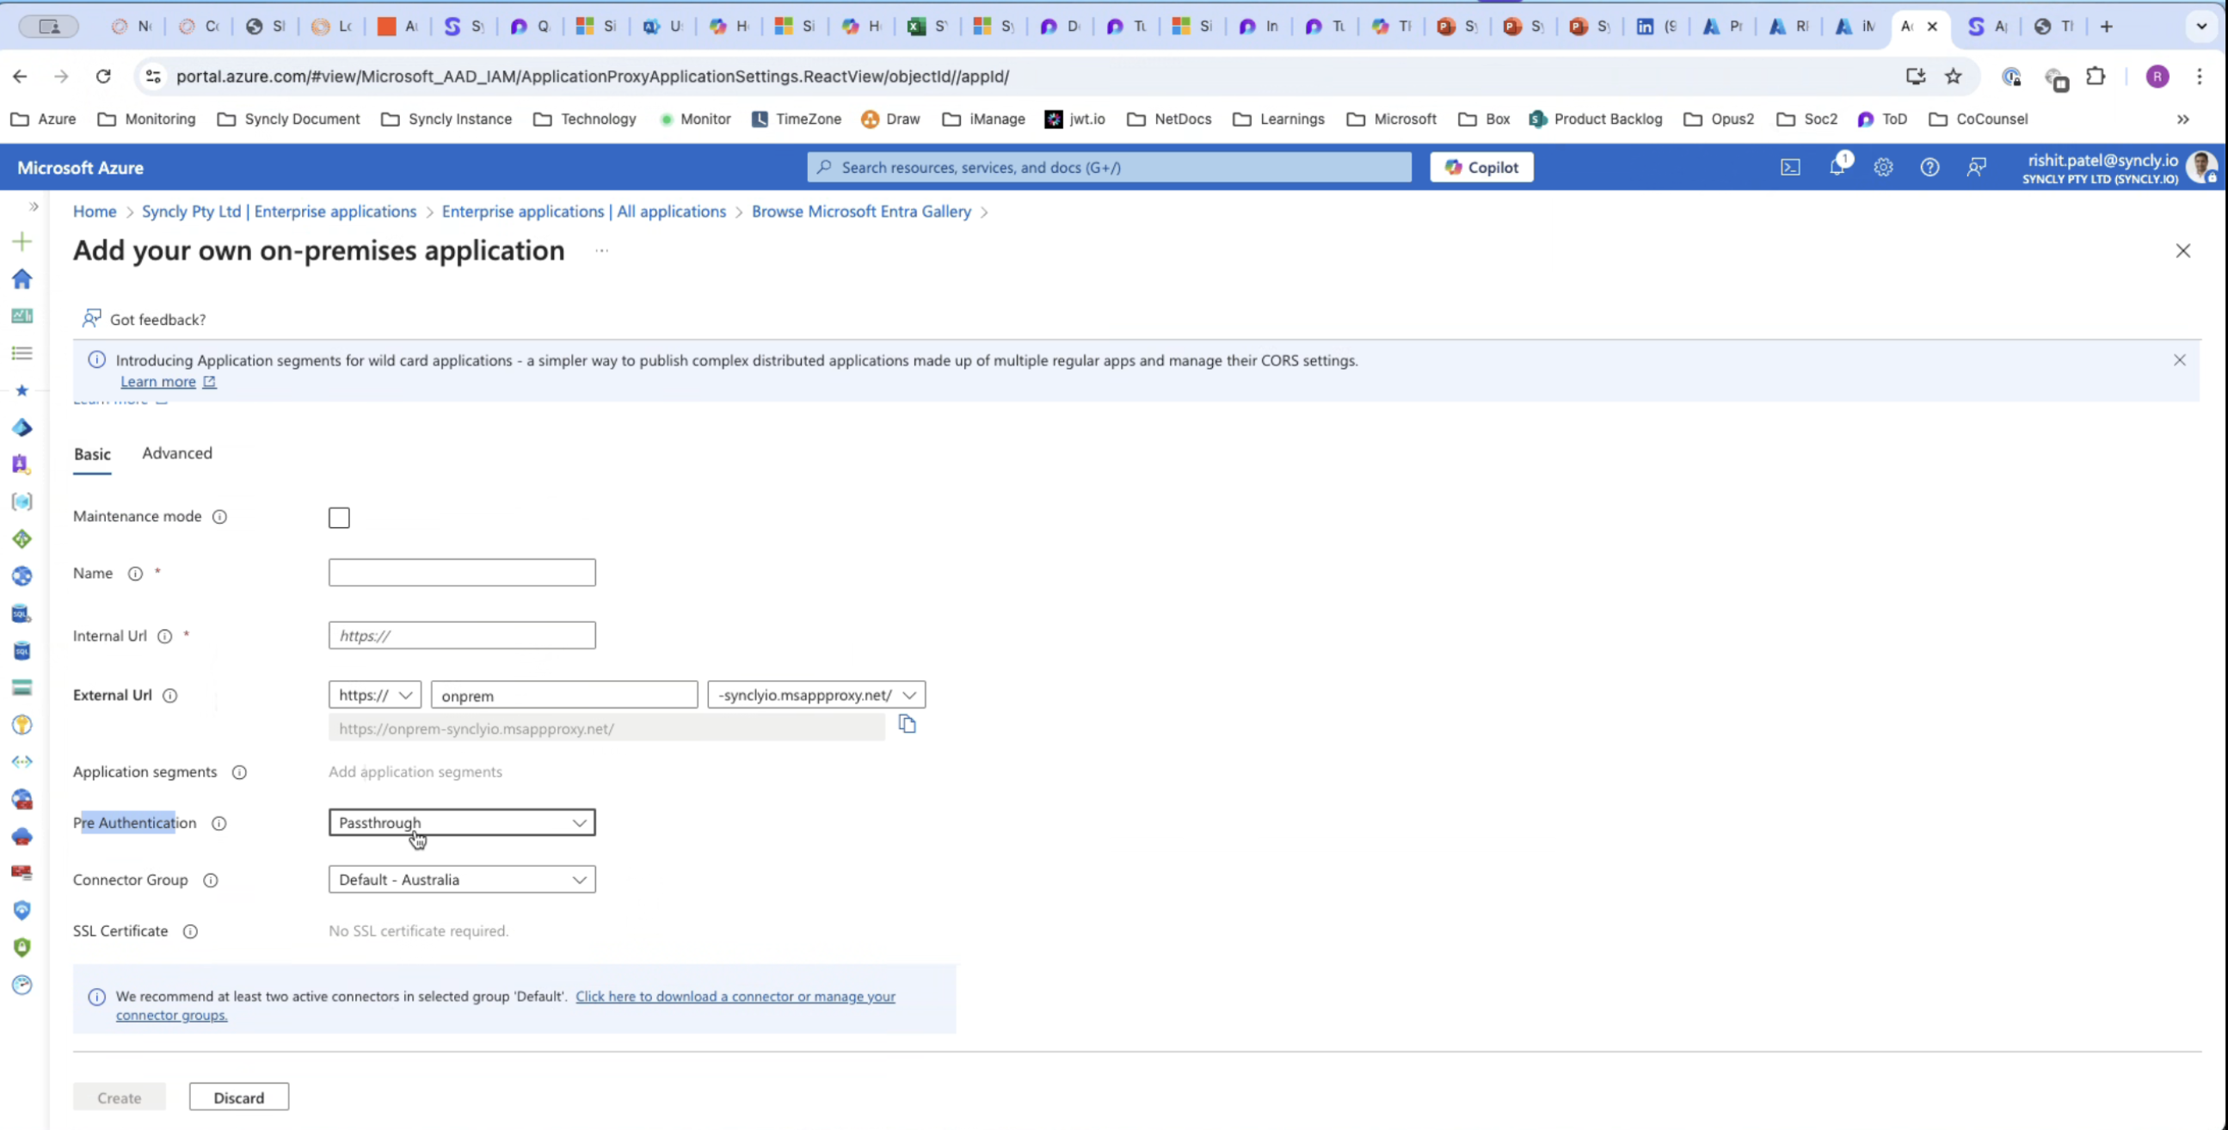Open Syncly Pty Ltd | Enterprise applications breadcrumb
Image resolution: width=2228 pixels, height=1130 pixels.
point(279,212)
